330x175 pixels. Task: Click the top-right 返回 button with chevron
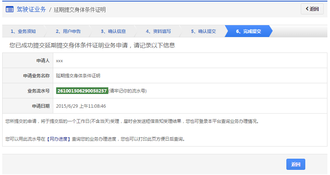coord(312,9)
